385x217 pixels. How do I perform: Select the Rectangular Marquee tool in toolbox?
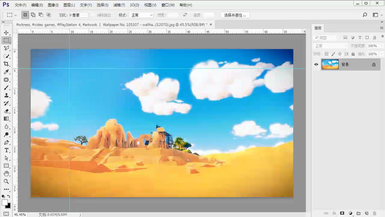(6, 40)
